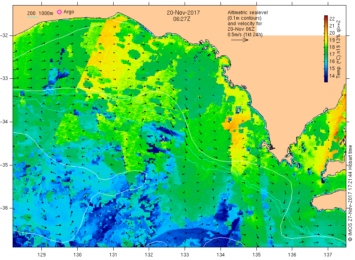
Task: Click the '(0.1m contours)' legend line
Action: (244, 18)
